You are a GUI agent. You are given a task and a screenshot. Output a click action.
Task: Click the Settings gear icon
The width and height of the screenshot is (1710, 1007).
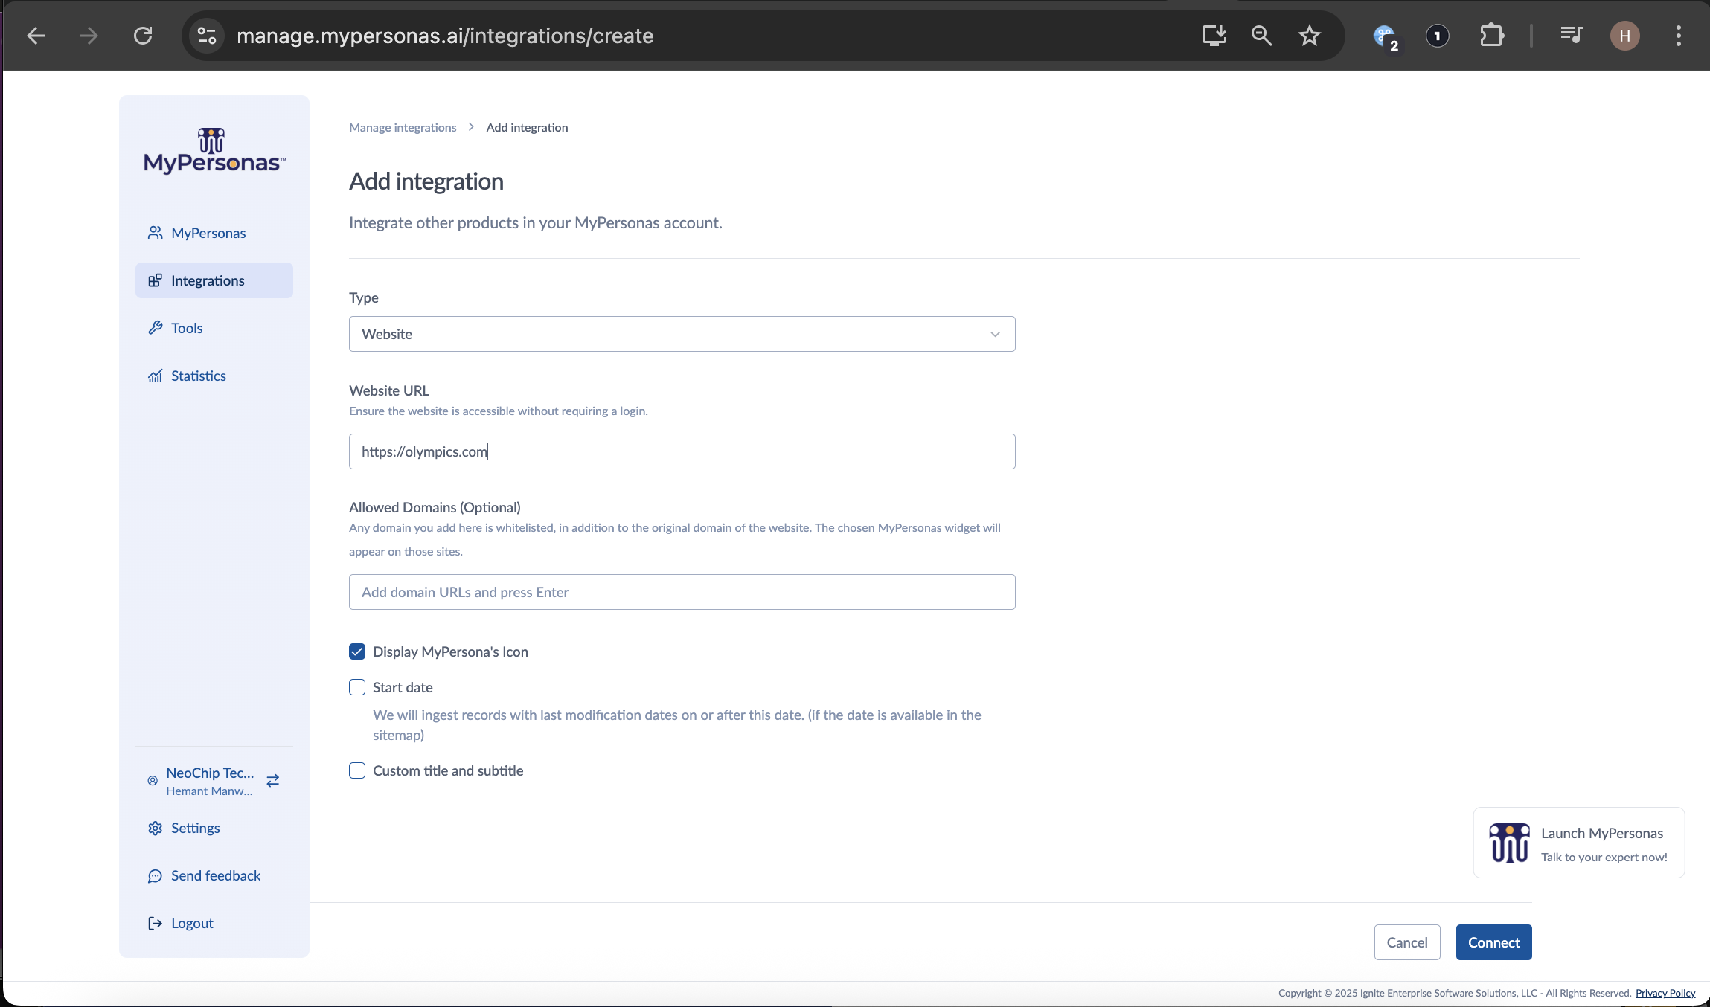tap(155, 828)
